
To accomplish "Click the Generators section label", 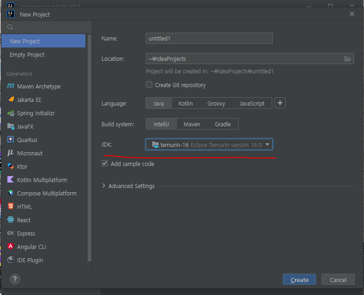I will pos(19,74).
